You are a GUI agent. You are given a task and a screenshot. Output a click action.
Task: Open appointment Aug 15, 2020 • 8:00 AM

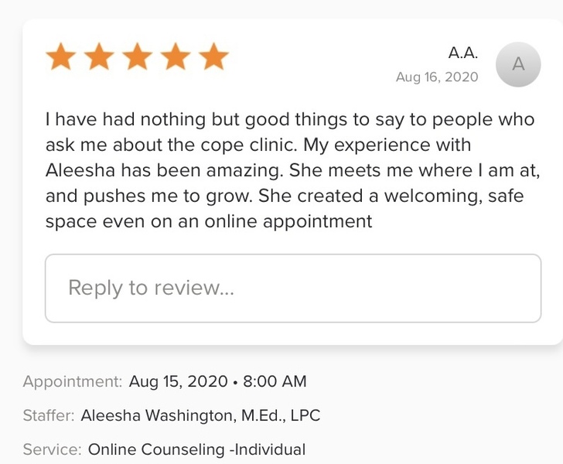click(x=217, y=381)
